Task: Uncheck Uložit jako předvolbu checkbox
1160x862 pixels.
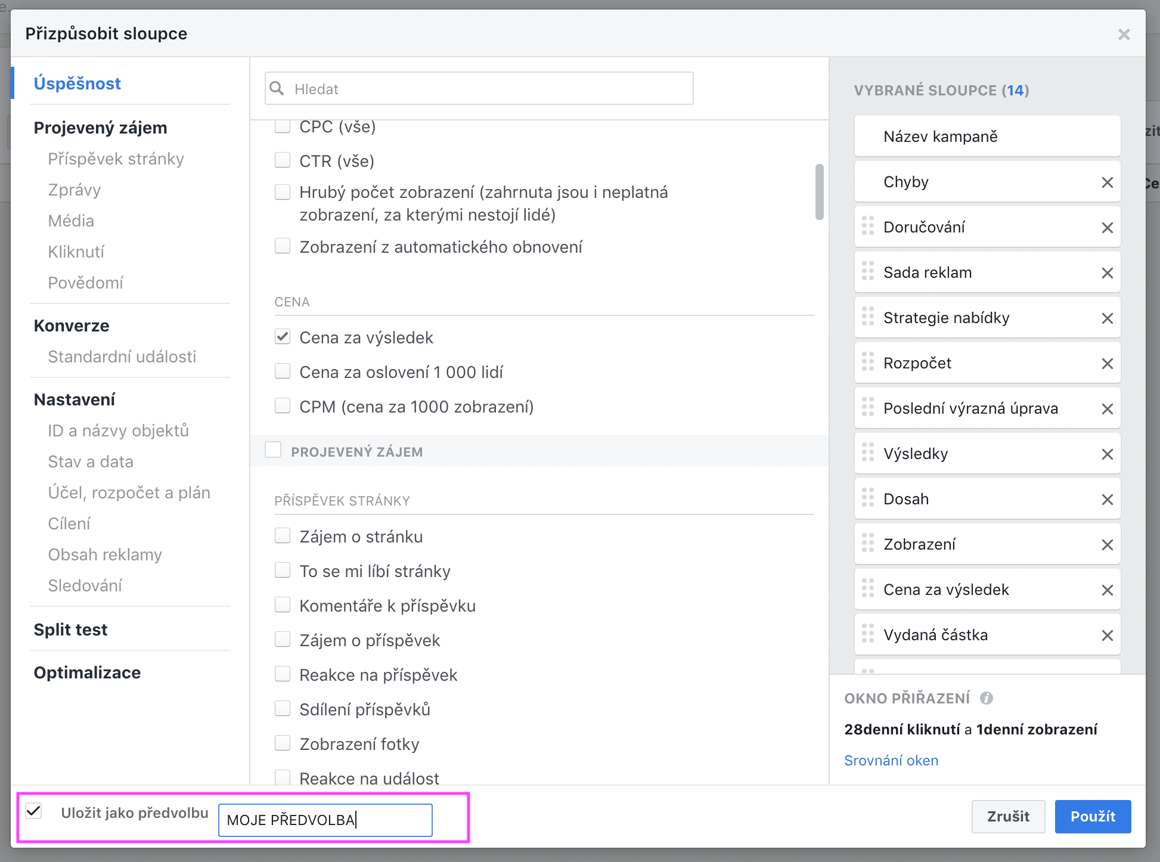Action: coord(34,811)
